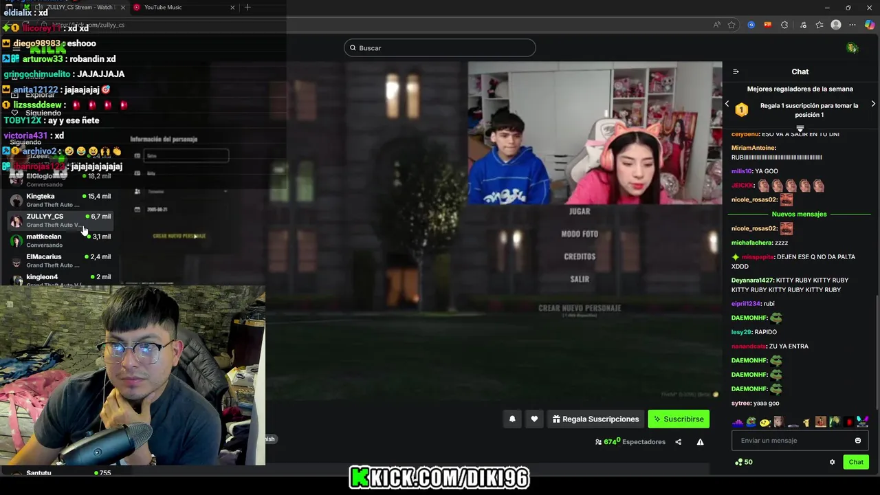880x495 pixels.
Task: Click username milis10 in chat
Action: tap(742, 171)
